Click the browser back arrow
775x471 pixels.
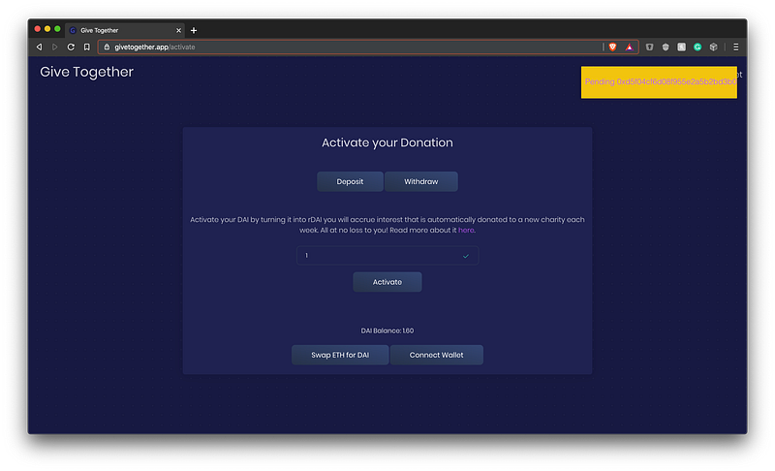pyautogui.click(x=39, y=47)
